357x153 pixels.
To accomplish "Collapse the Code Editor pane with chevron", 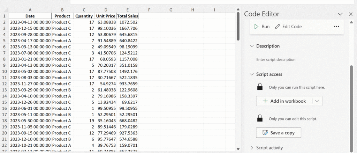I will tap(340, 14).
